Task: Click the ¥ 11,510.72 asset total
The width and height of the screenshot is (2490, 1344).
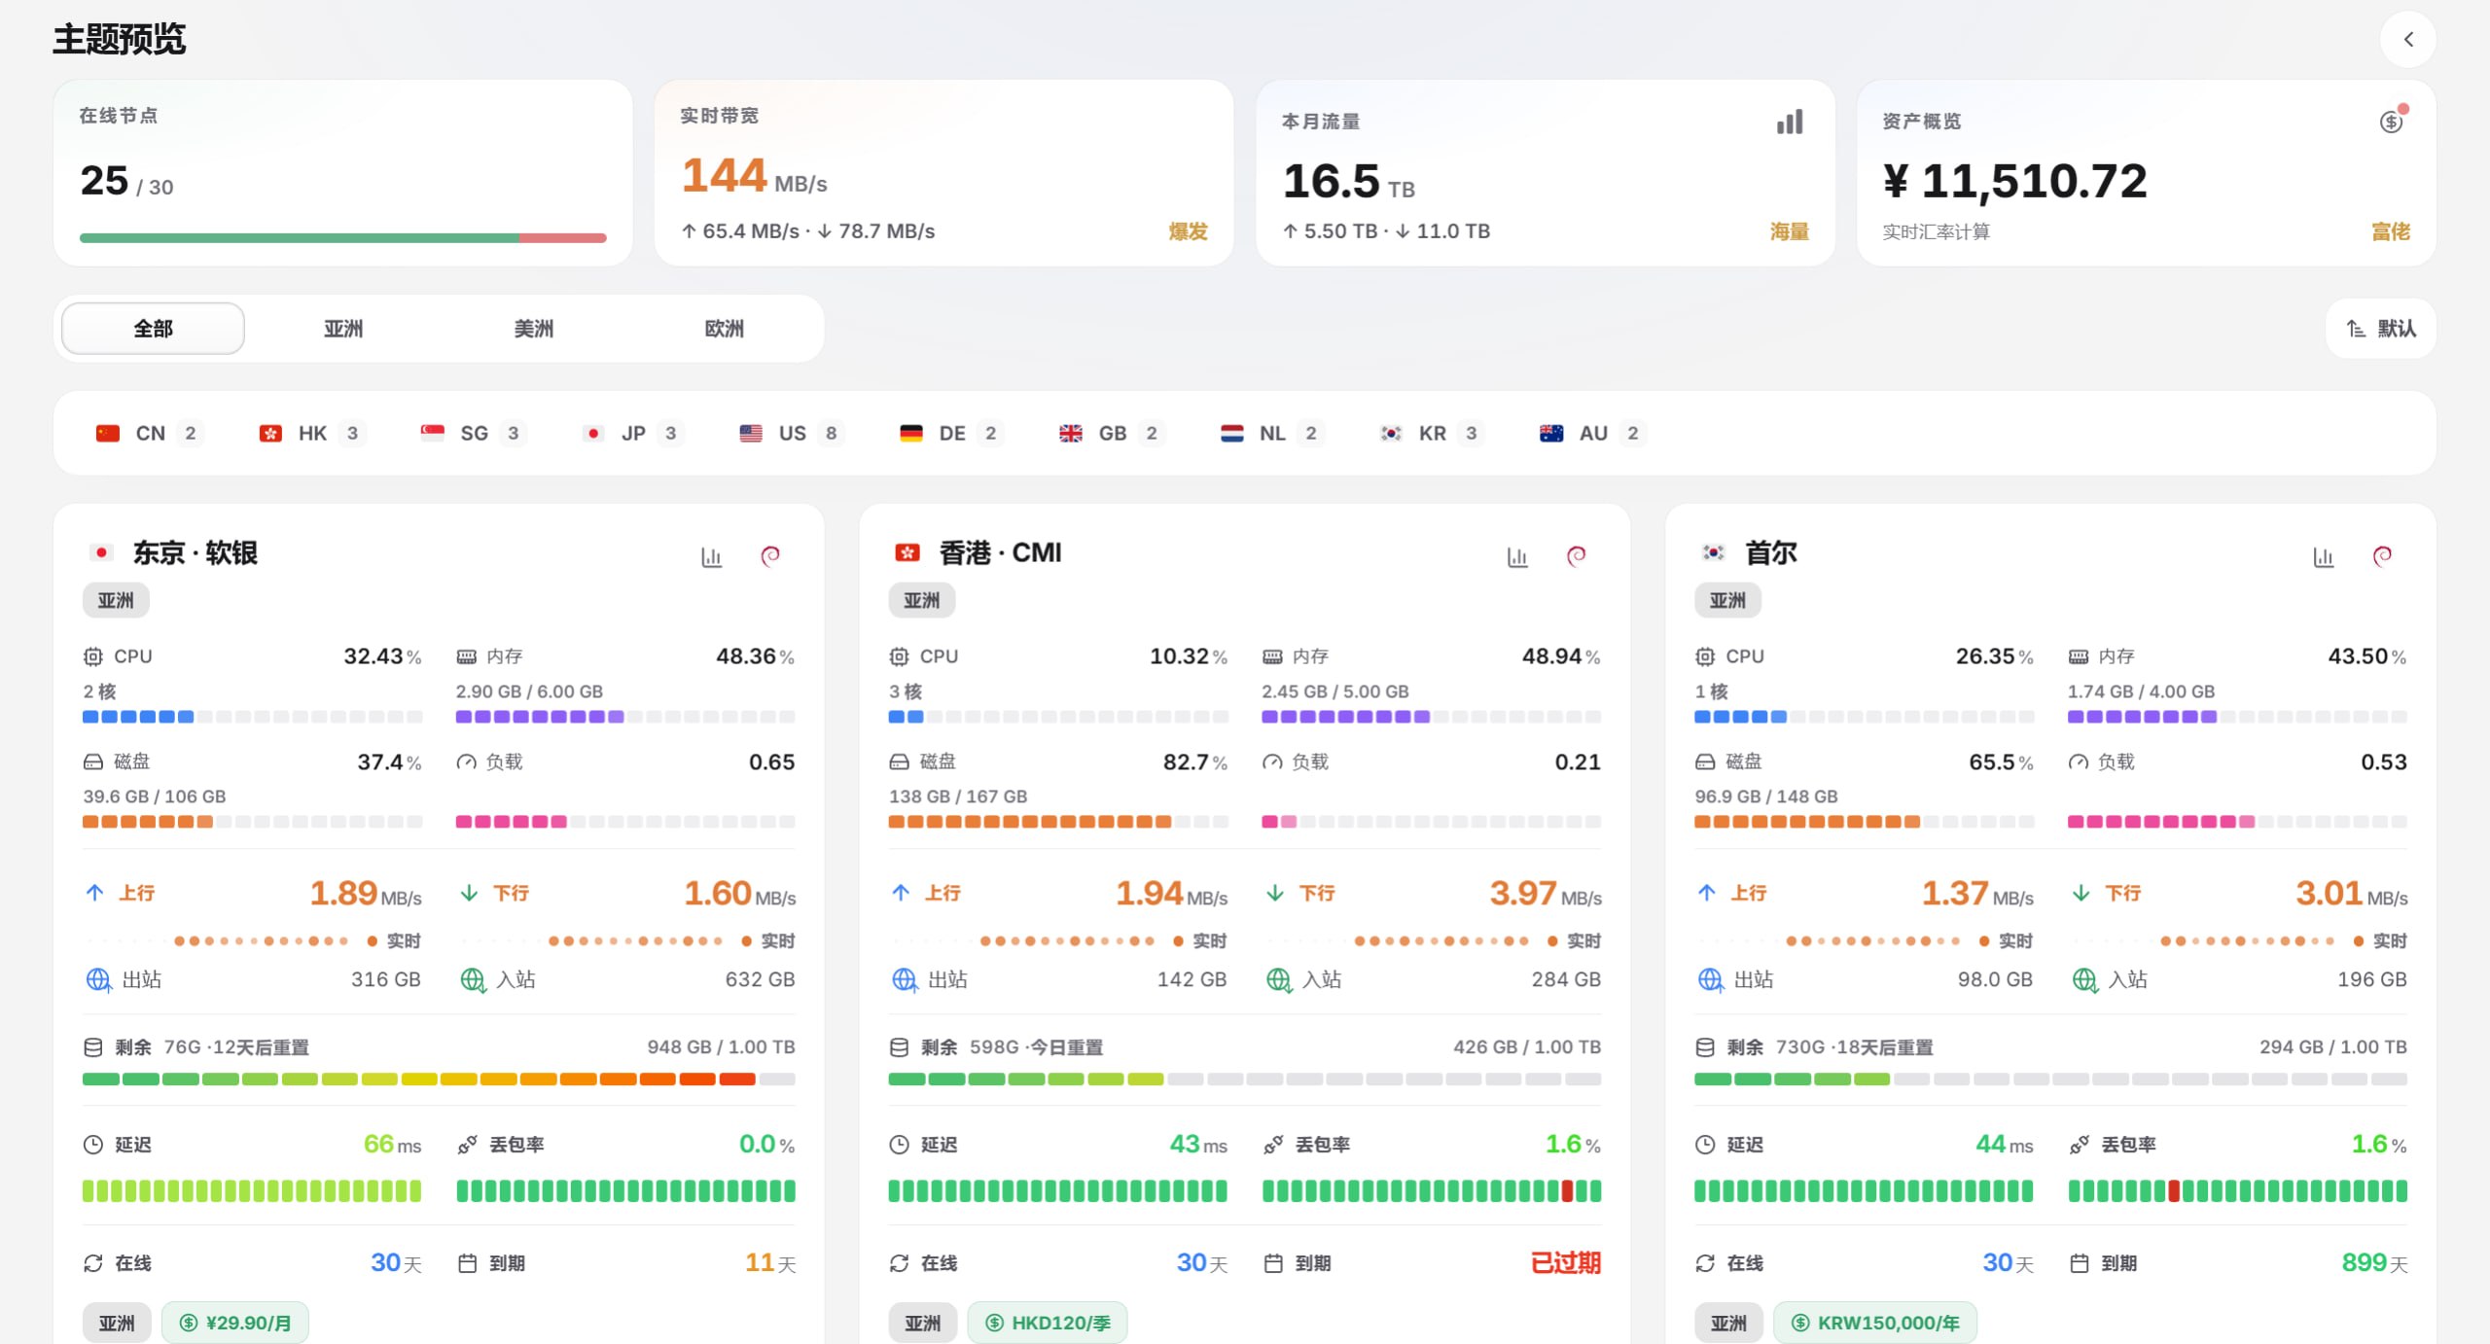Action: pos(2015,181)
